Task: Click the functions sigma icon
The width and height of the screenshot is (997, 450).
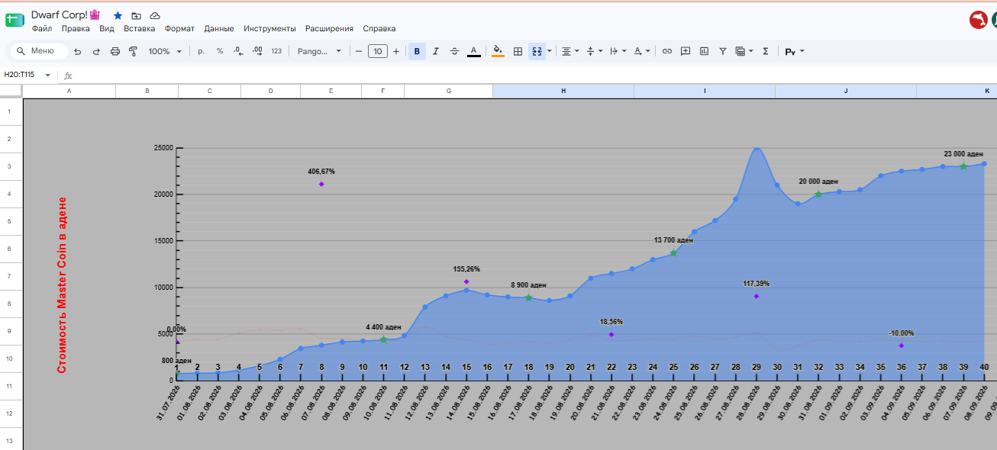Action: [766, 51]
